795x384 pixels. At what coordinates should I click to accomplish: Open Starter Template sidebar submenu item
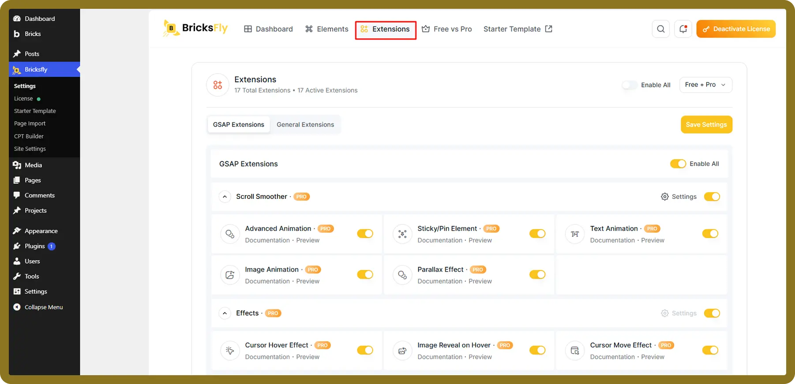coord(35,111)
